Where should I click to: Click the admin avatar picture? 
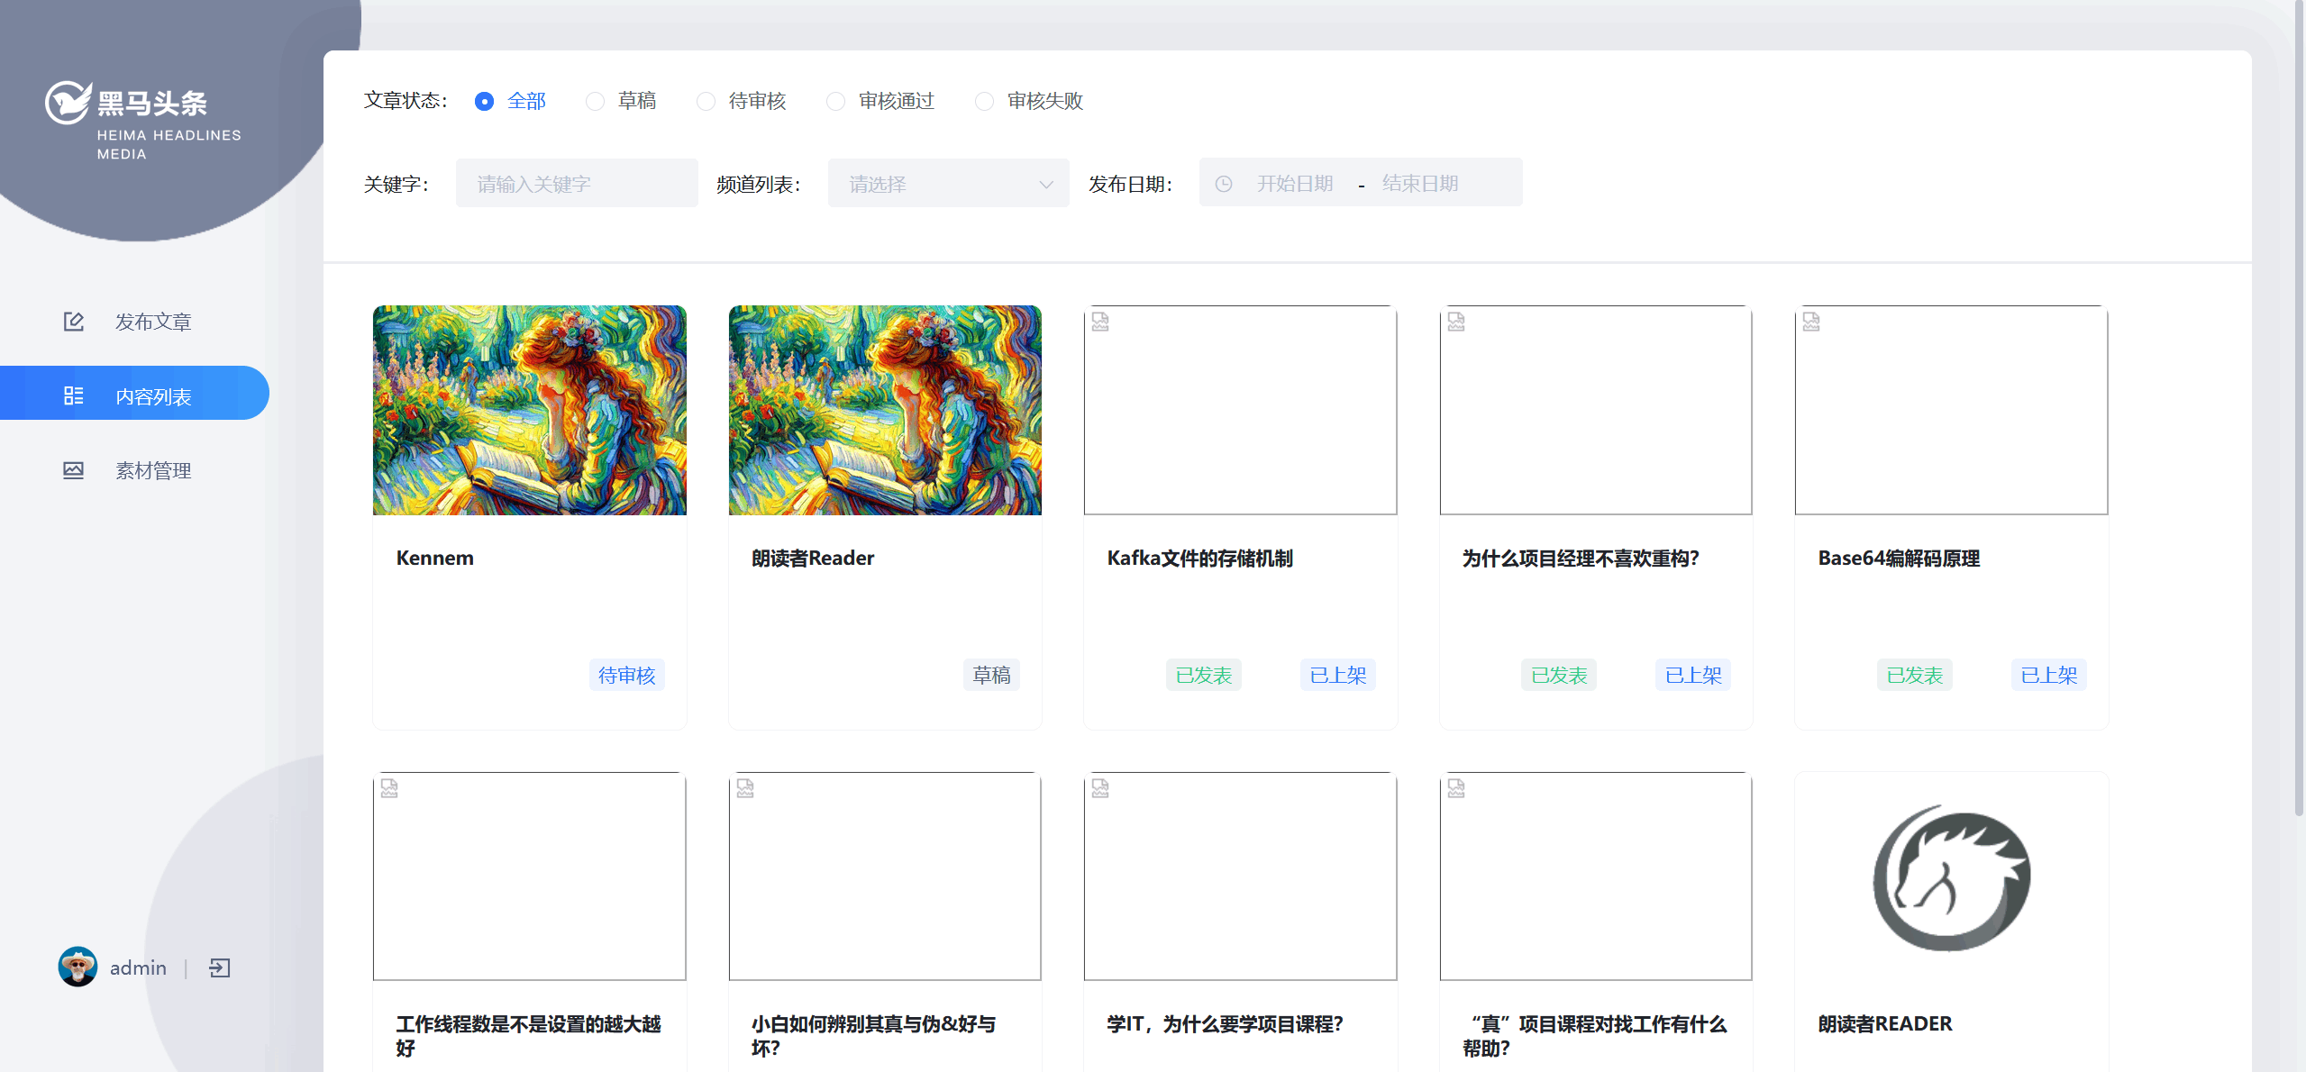77,967
